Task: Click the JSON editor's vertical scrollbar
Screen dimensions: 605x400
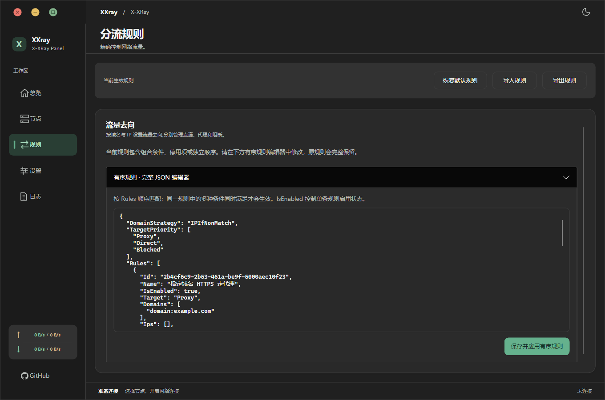Action: (x=562, y=233)
